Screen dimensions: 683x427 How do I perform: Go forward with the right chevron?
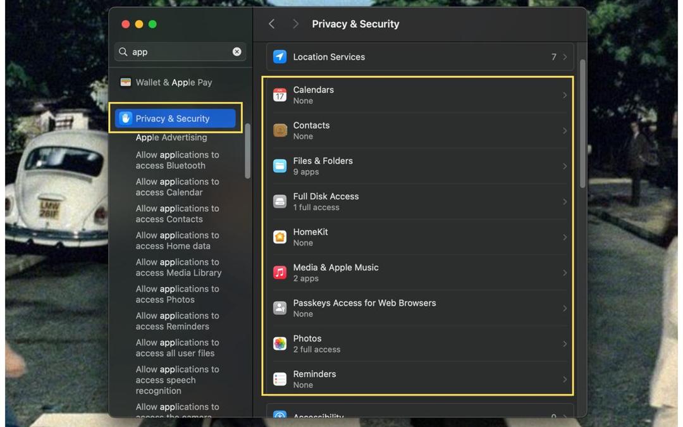[295, 24]
